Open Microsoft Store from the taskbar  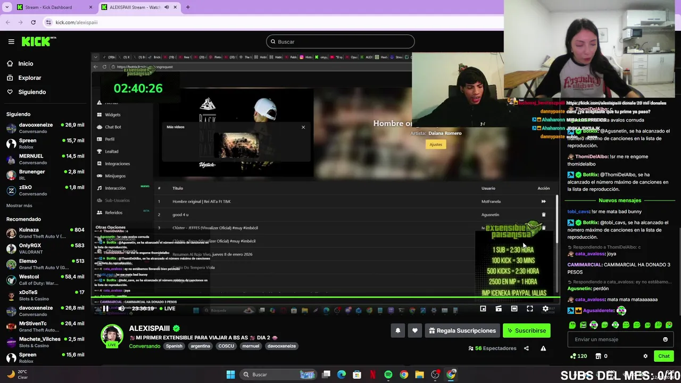[357, 374]
